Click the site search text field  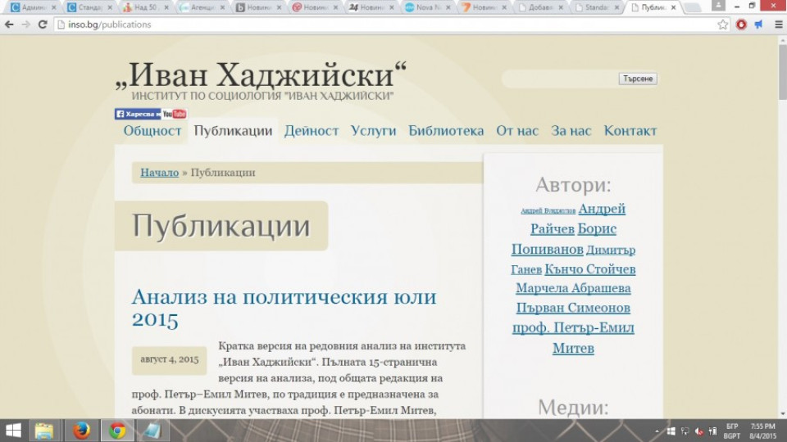tap(560, 79)
